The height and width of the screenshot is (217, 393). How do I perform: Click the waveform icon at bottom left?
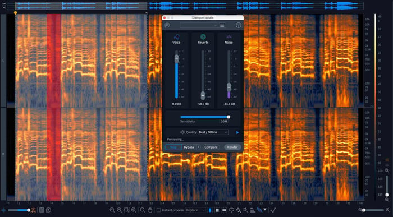(4, 210)
